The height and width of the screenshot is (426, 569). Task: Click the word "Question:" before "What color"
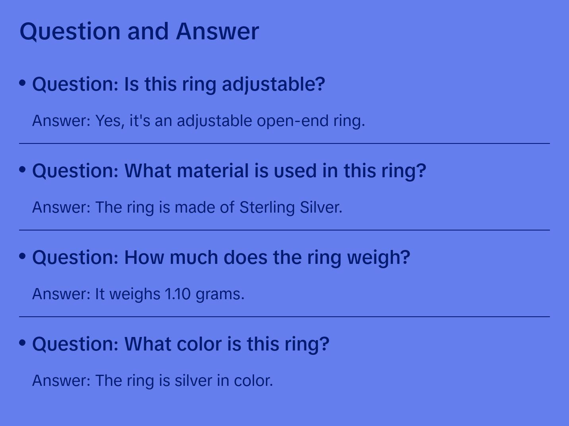tap(75, 344)
